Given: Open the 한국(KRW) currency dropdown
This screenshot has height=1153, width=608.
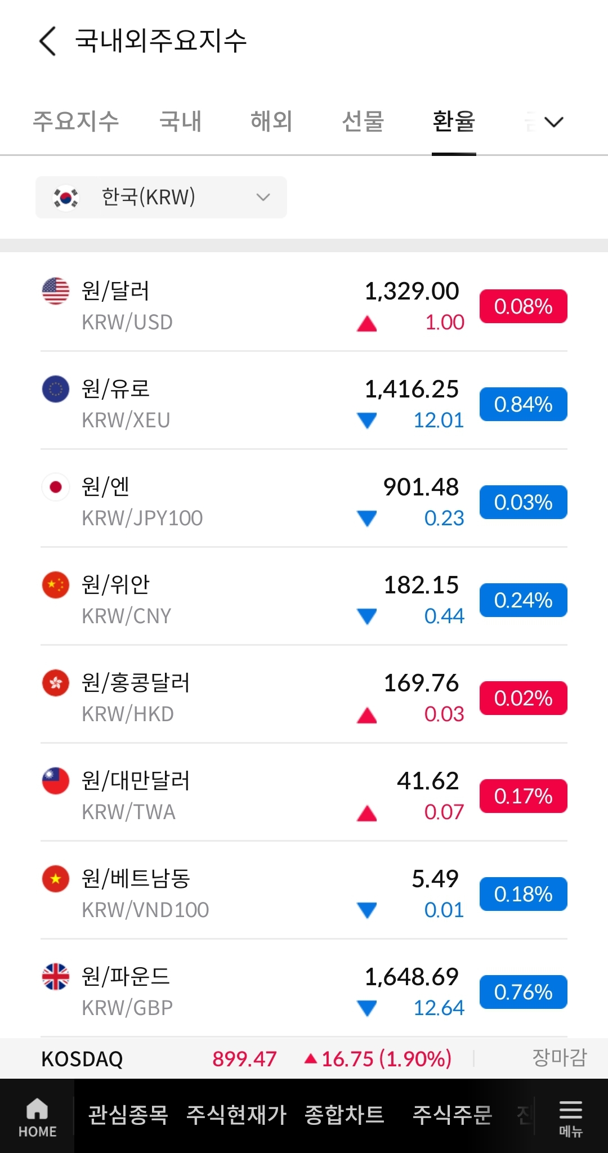Looking at the screenshot, I should [x=161, y=198].
